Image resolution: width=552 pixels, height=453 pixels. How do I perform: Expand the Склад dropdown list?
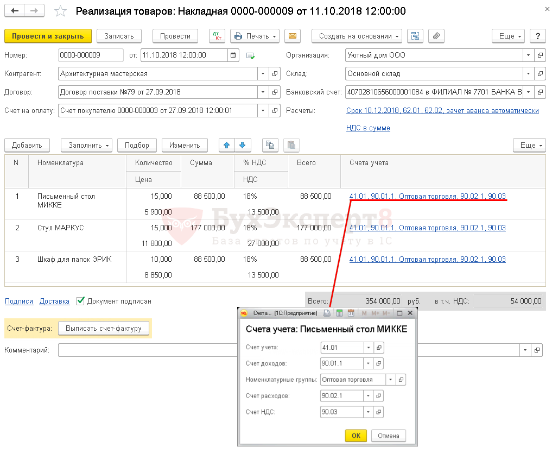pyautogui.click(x=529, y=73)
